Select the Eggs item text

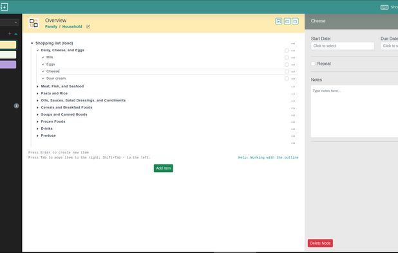(x=50, y=64)
